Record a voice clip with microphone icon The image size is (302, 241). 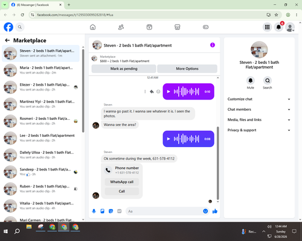coord(94,211)
